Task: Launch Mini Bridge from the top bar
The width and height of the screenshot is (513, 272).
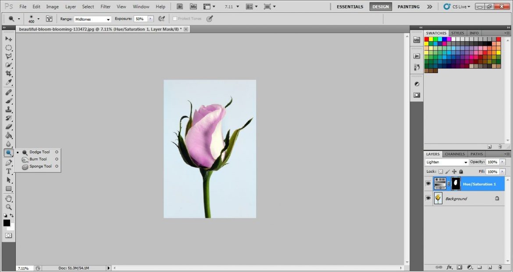Action: click(x=193, y=7)
